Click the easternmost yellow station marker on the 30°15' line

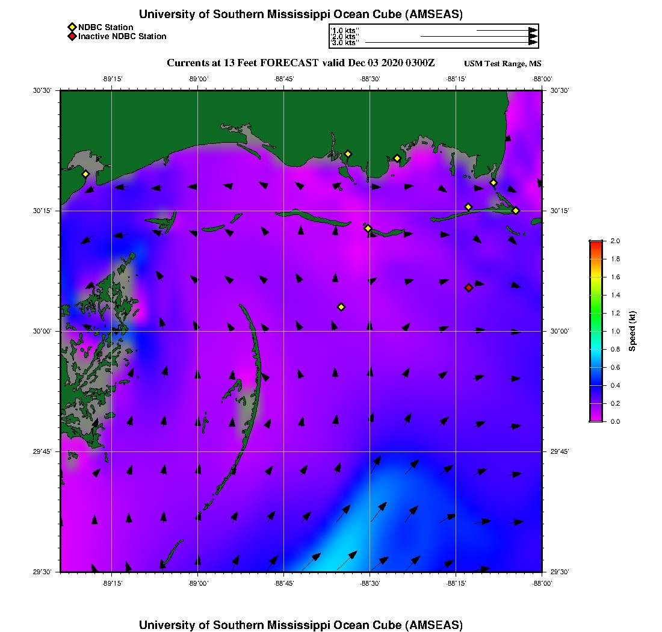[516, 211]
